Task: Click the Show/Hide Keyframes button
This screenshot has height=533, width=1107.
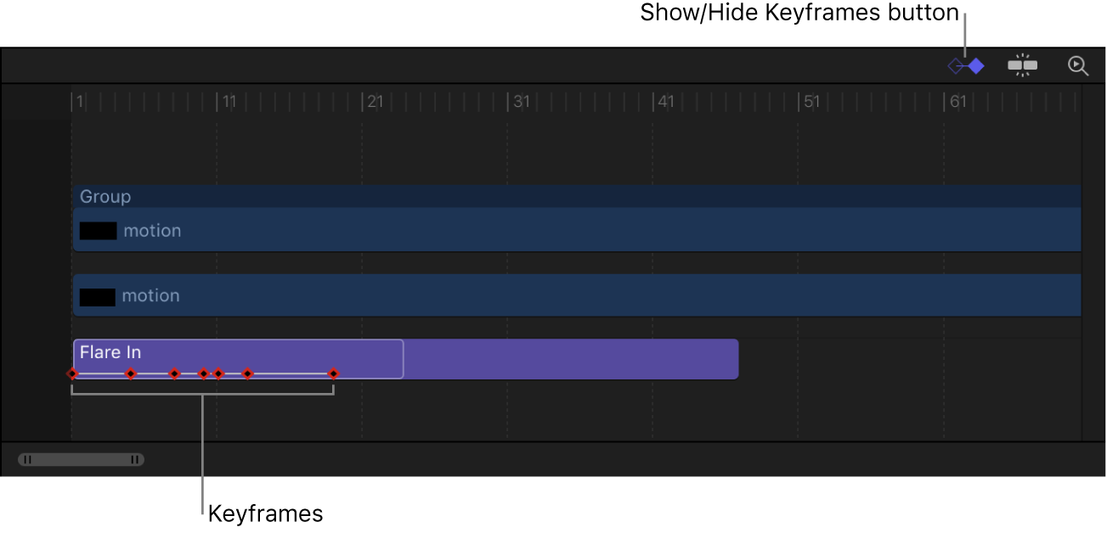Action: point(965,65)
